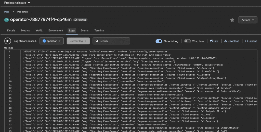Viewport: 261px width, 132px height.
Task: Open the operator container selector
Action: [x=51, y=41]
